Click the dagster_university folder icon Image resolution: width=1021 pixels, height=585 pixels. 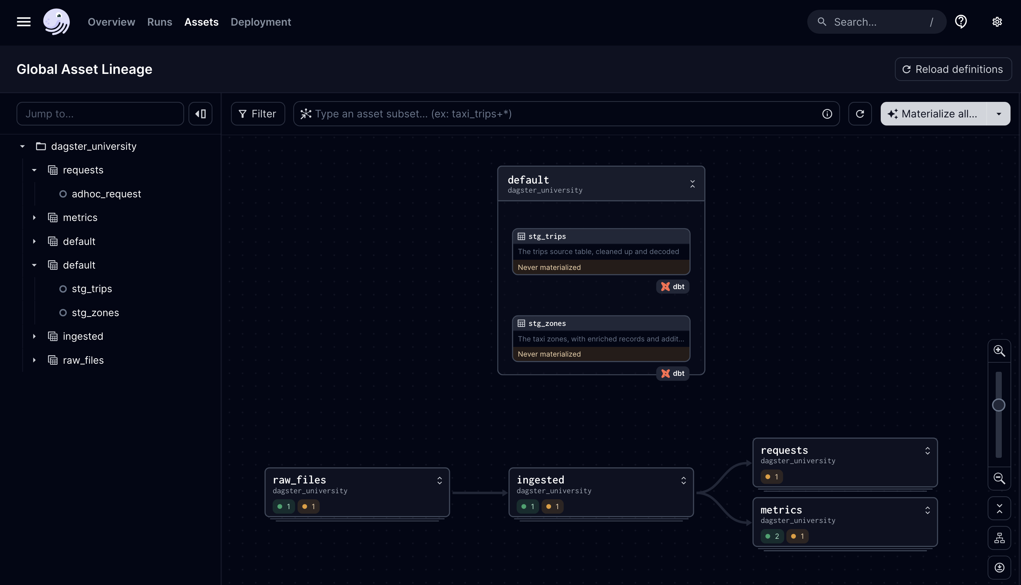41,146
